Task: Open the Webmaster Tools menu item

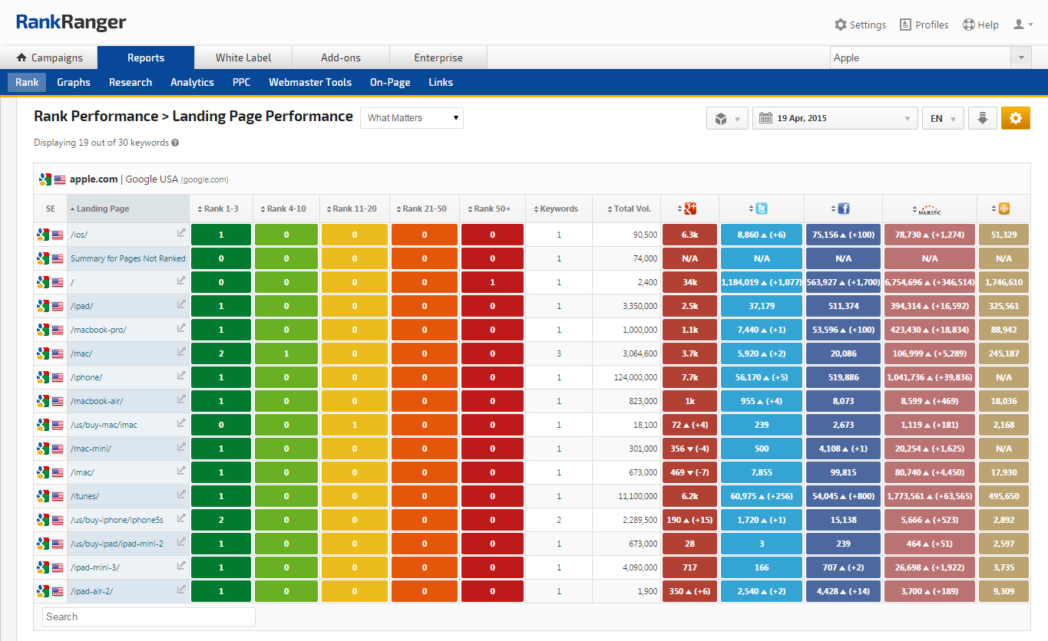Action: coord(310,82)
